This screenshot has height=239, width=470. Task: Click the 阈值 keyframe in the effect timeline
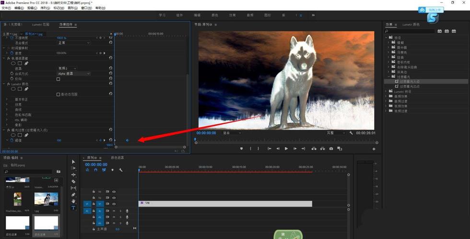pos(127,140)
